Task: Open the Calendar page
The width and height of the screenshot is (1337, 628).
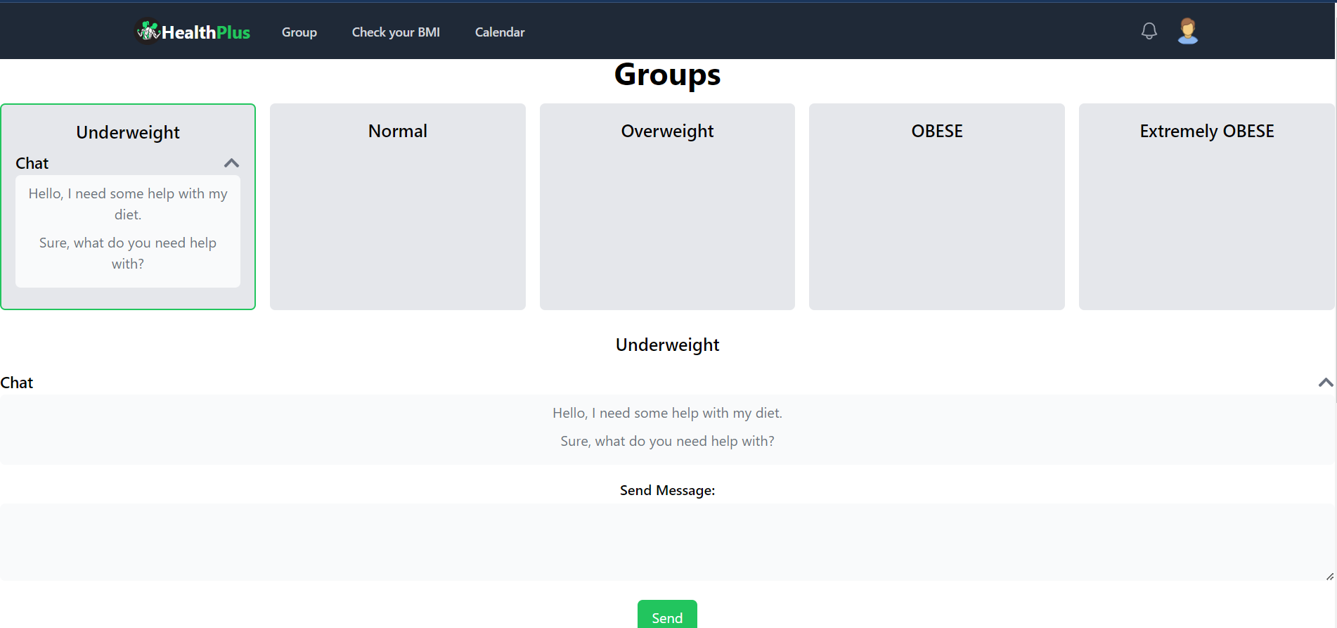Action: tap(500, 32)
